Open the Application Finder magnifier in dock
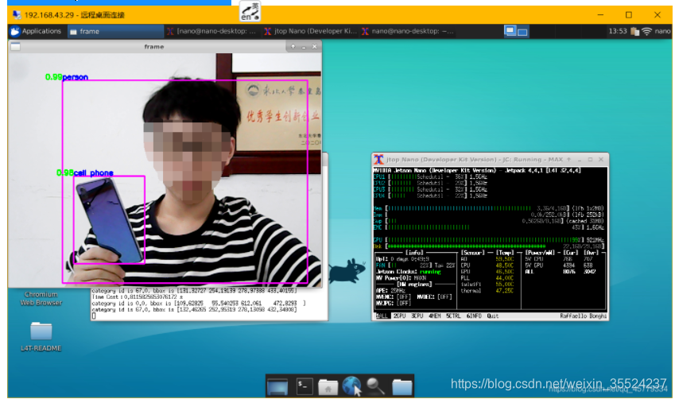Viewport: 675px width, 399px height. (x=375, y=386)
